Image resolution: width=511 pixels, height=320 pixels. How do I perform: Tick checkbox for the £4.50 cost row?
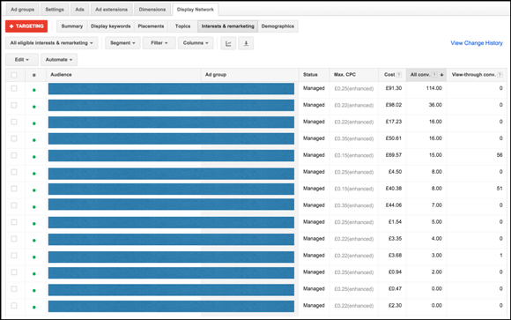pos(14,172)
